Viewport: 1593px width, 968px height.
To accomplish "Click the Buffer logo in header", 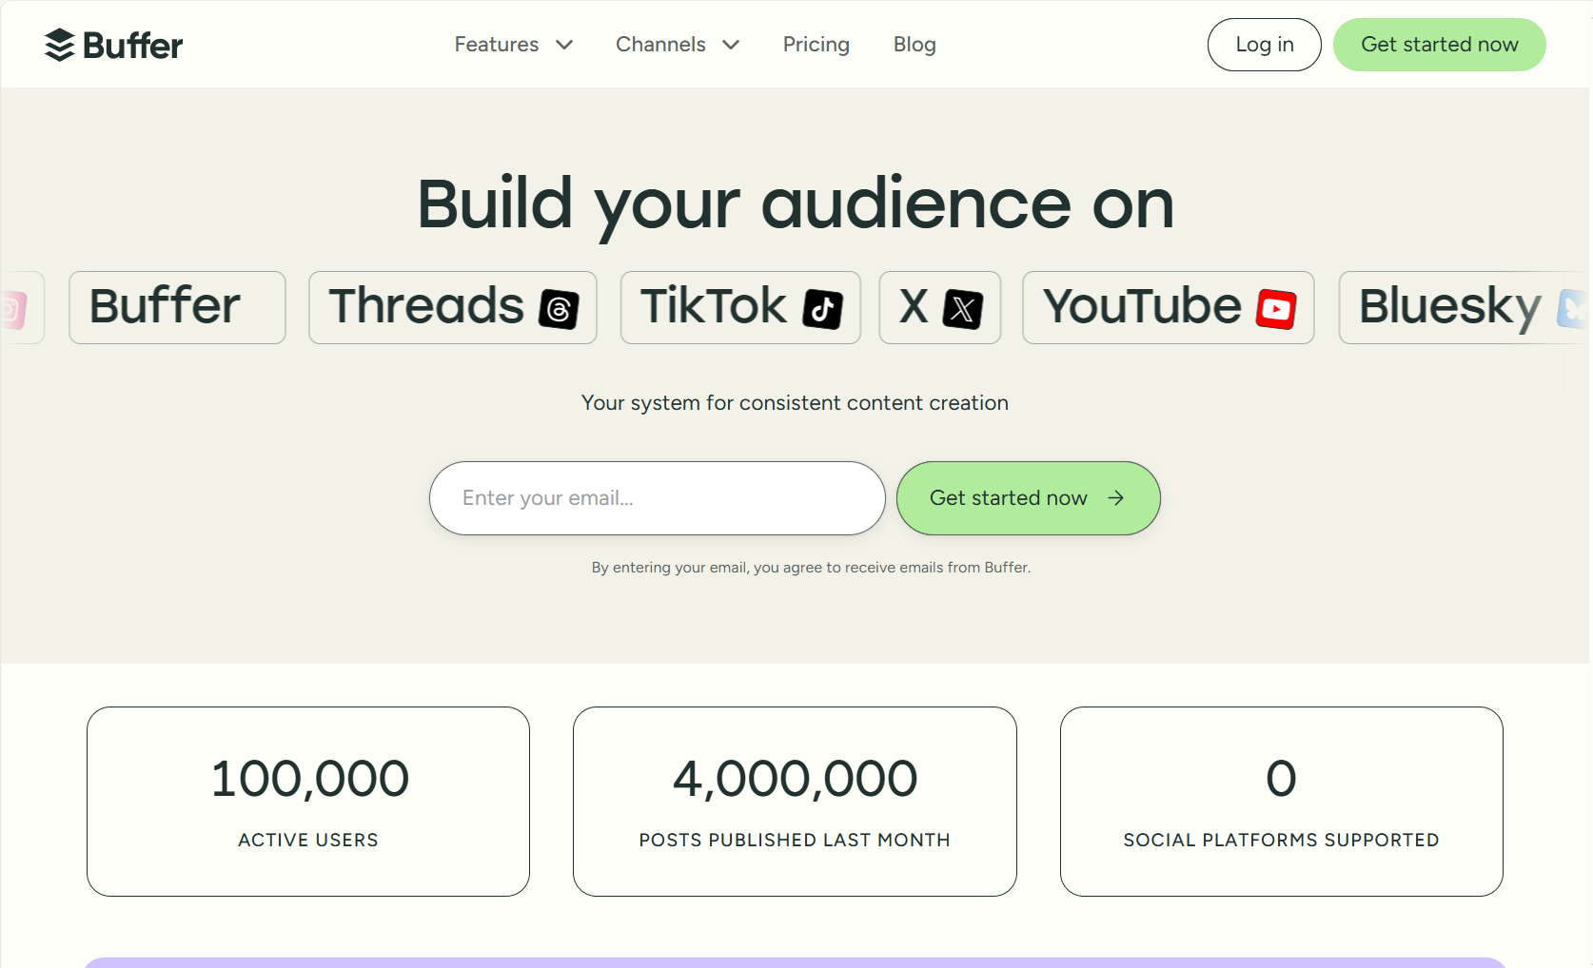I will pos(113,45).
